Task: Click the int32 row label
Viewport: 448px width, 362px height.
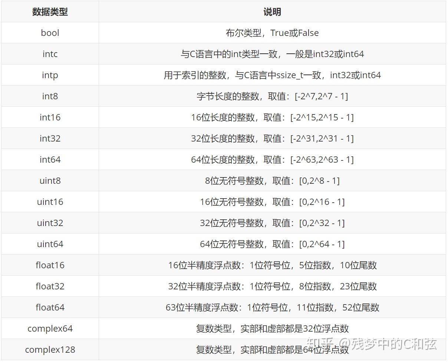Action: (49, 138)
